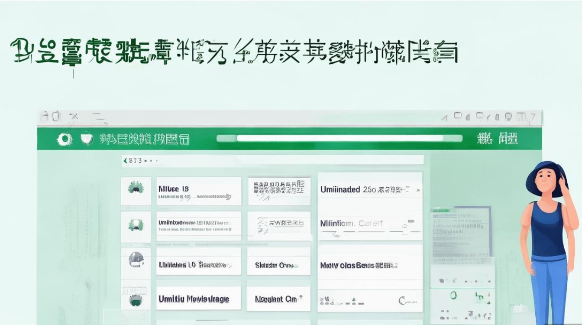Click the Chinese menu text at header right
Image resolution: width=582 pixels, height=325 pixels.
(x=497, y=139)
